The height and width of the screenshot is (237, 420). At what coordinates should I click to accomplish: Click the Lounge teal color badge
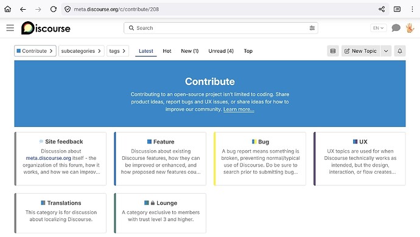(x=147, y=203)
